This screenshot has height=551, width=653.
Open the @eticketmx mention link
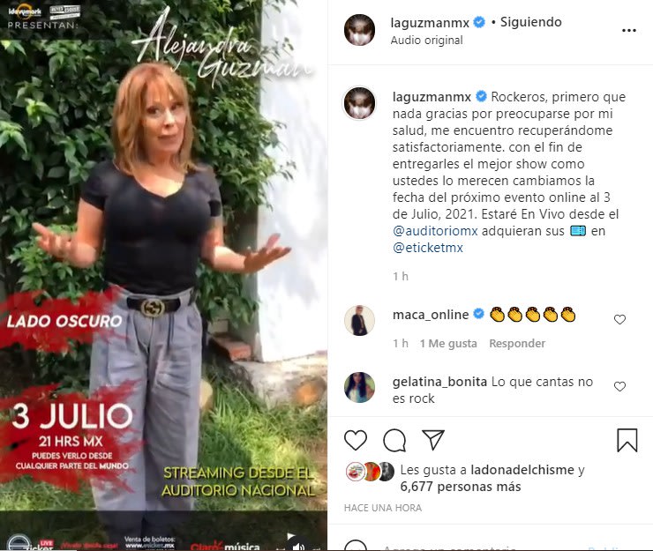(428, 248)
